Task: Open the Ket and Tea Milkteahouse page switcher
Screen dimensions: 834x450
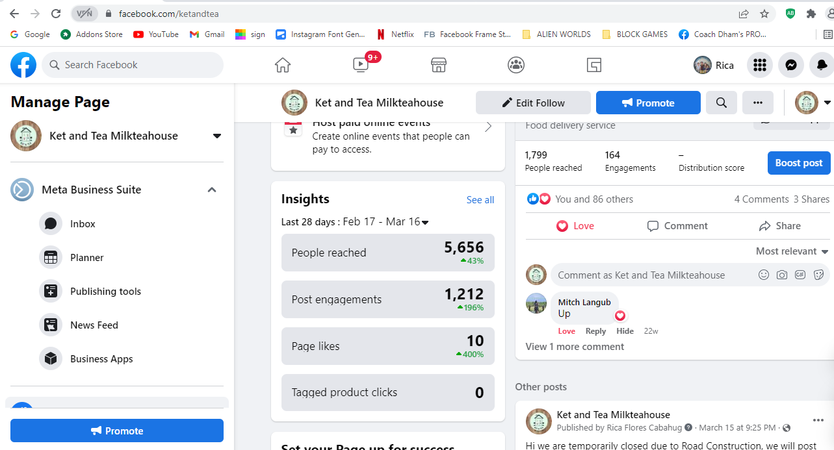Action: click(217, 136)
